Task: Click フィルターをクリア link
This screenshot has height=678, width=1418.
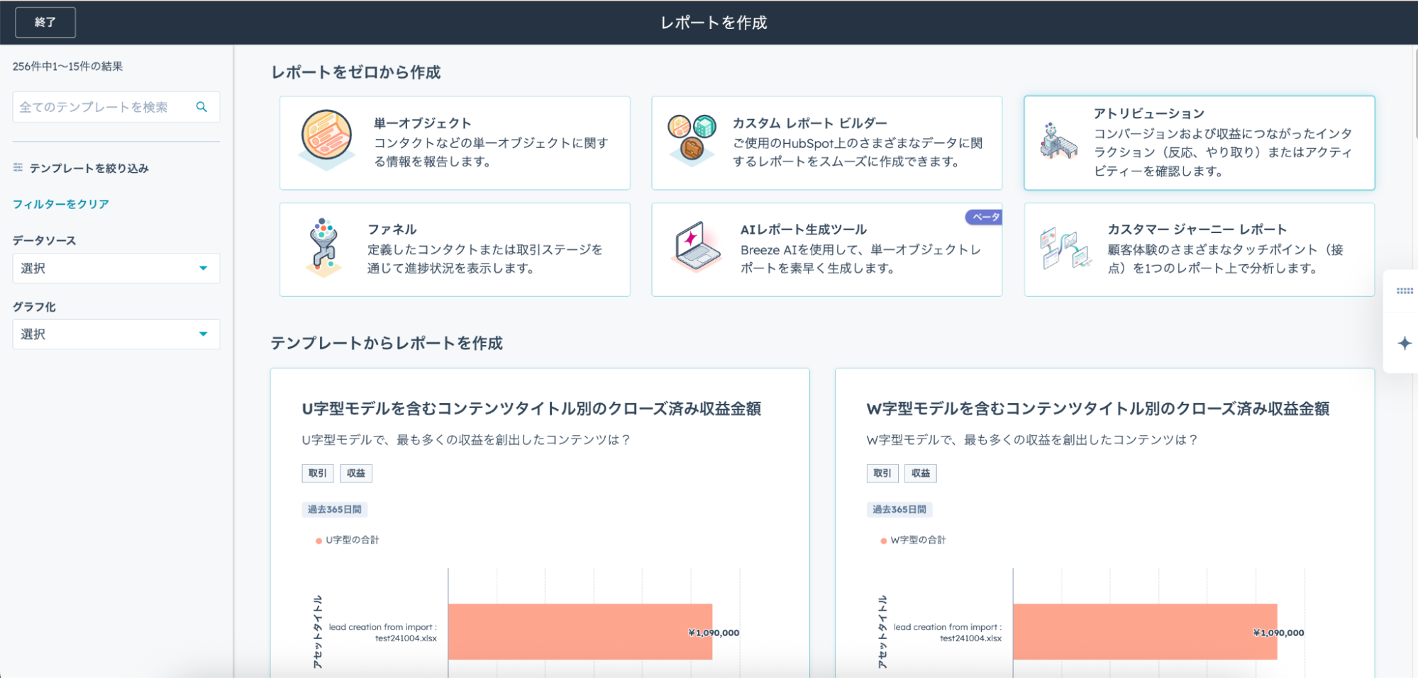Action: (x=61, y=204)
